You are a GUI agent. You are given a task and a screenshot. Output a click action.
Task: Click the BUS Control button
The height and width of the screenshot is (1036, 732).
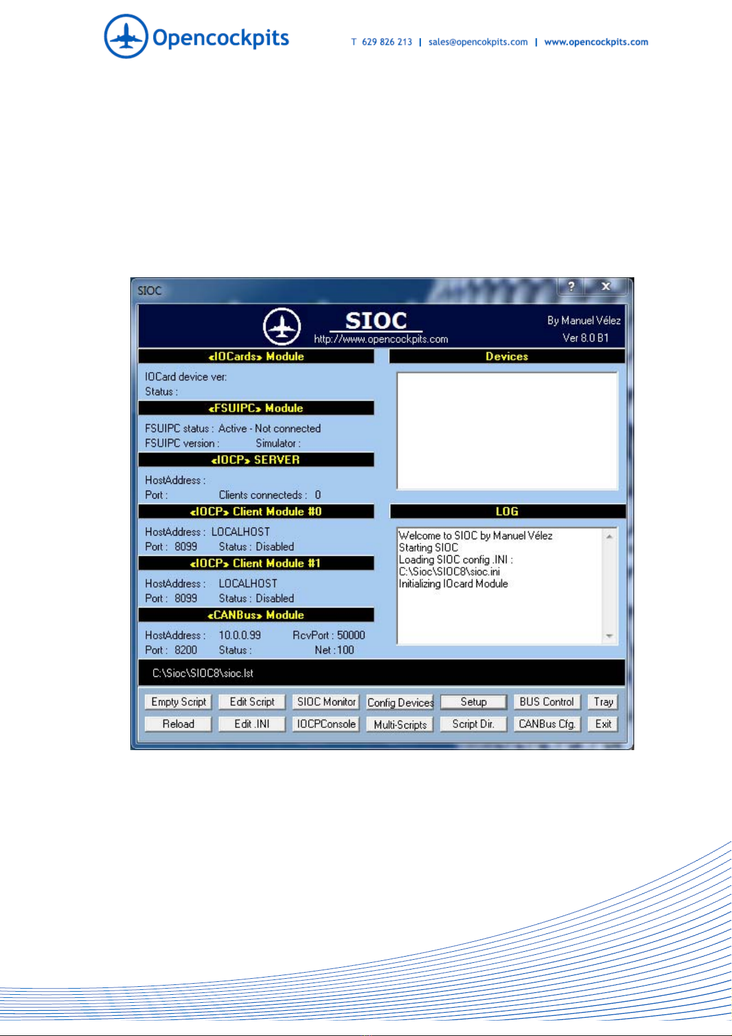point(547,702)
